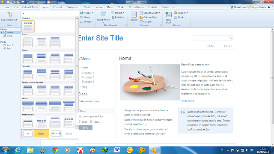Image resolution: width=274 pixels, height=154 pixels.
Task: Click the Enter Site Title heading
Action: pyautogui.click(x=101, y=38)
